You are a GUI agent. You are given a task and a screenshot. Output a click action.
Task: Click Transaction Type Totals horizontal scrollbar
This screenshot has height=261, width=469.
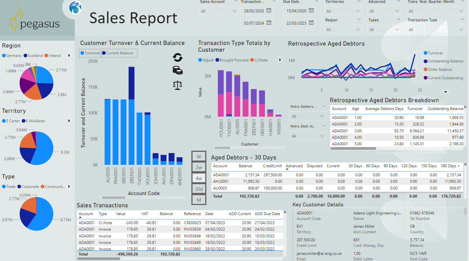pos(223,147)
